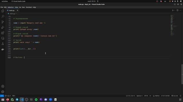Focus Visual Studio Code in dock
The width and height of the screenshot is (183, 102).
coord(22,99)
